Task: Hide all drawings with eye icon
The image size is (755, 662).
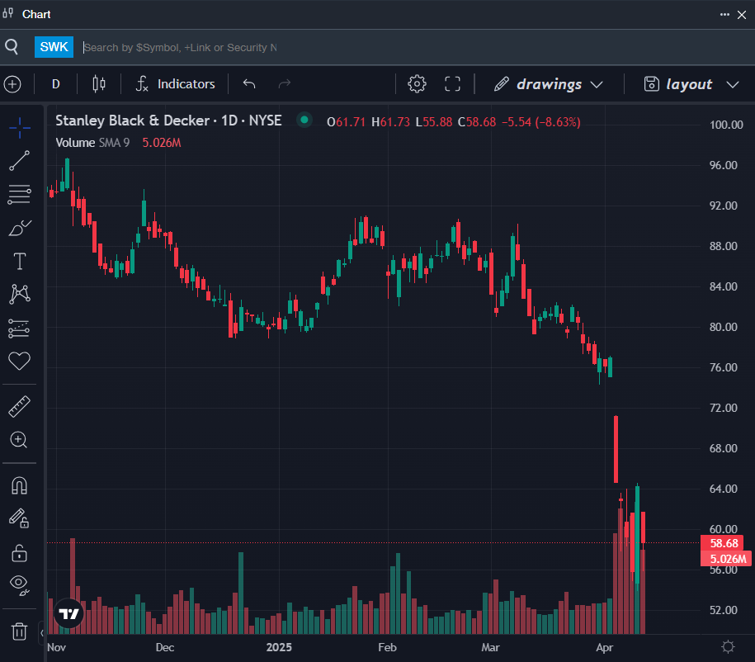Action: click(19, 584)
